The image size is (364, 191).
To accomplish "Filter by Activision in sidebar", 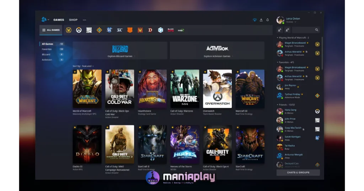I will coord(52,60).
